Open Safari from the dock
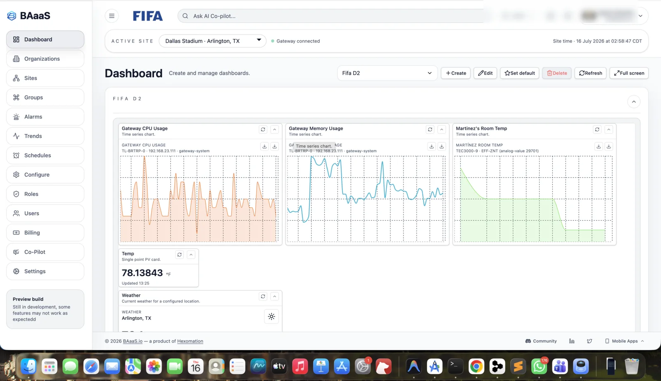Viewport: 661px width, 381px height. point(91,366)
